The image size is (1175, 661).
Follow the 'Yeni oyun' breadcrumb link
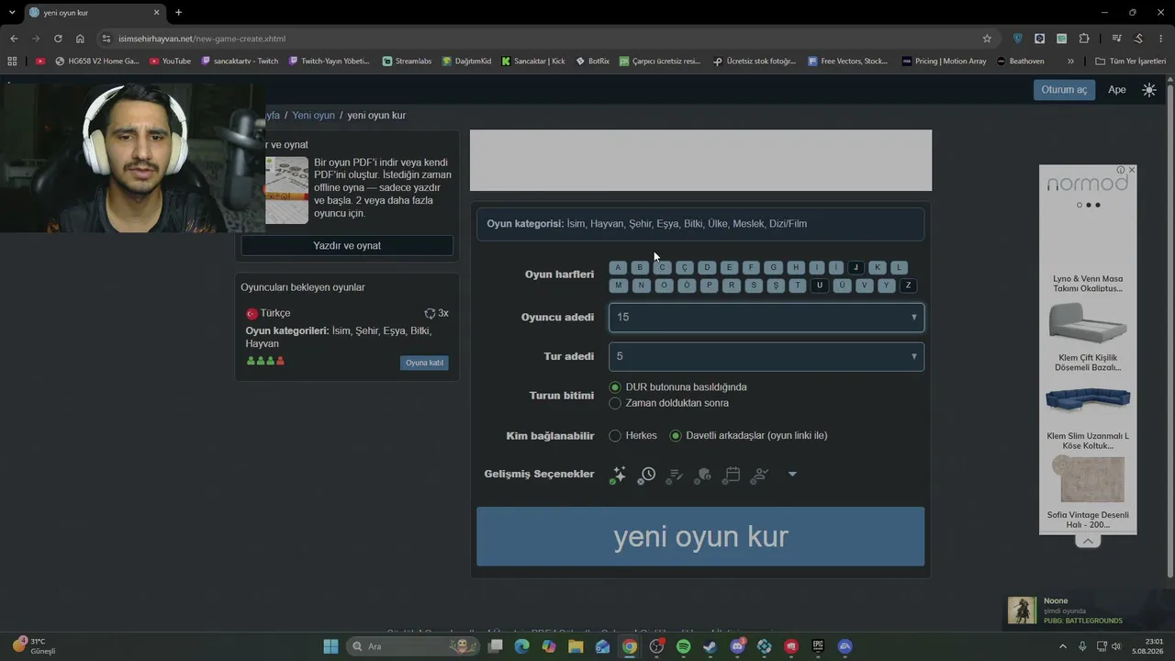(314, 116)
